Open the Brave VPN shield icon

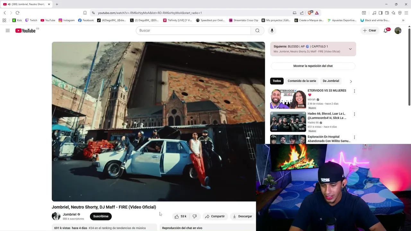coord(400,13)
